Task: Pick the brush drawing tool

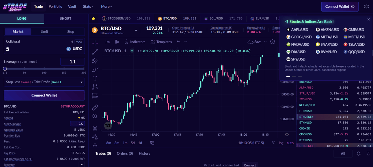Action: (x=95, y=70)
